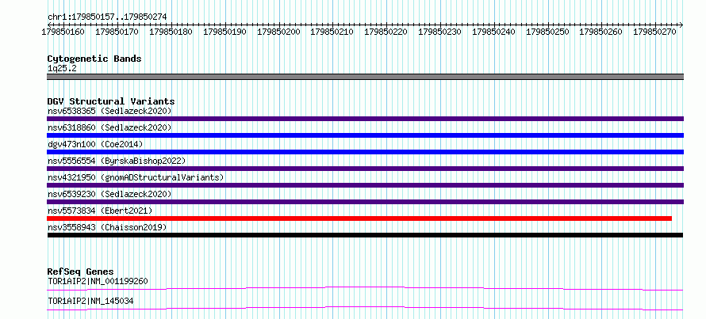Select the nsv5556554 (ByrskaBishop2022) label
Image resolution: width=706 pixels, height=319 pixels.
117,161
